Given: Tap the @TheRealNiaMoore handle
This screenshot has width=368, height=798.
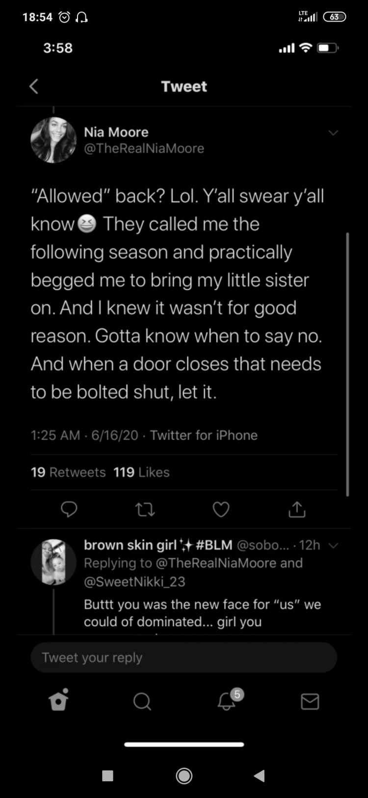Looking at the screenshot, I should (144, 148).
